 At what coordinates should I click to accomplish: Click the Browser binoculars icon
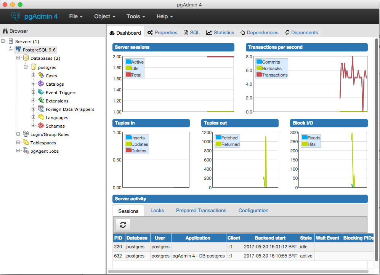5,31
